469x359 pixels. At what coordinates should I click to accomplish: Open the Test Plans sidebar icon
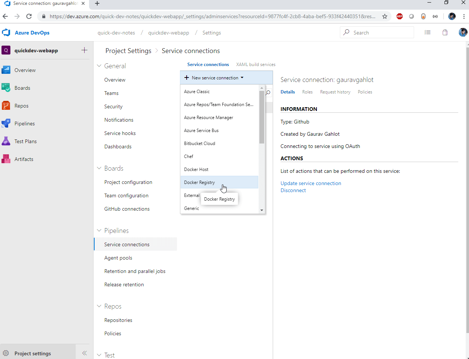click(6, 141)
